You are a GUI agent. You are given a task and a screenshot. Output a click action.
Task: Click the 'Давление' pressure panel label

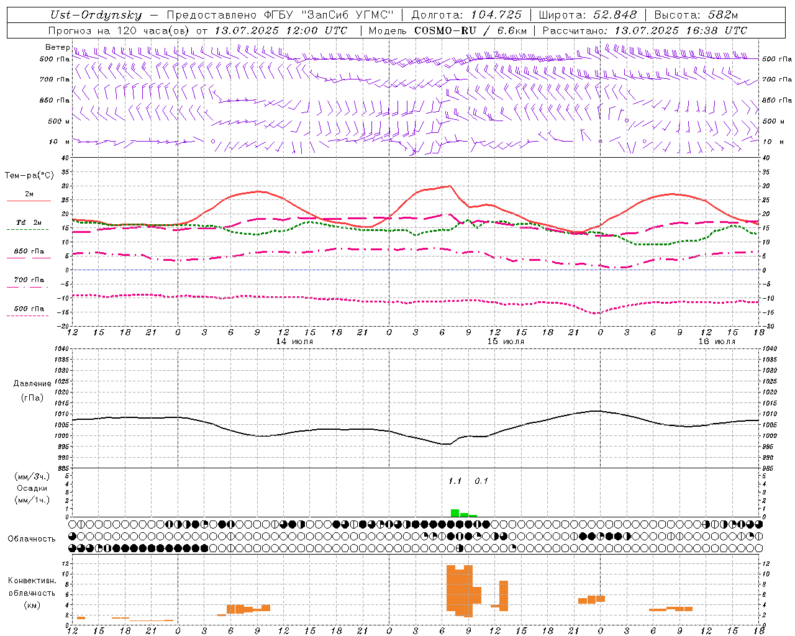coord(32,384)
